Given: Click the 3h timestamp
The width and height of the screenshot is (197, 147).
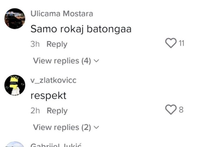Looking at the screenshot, I should click(35, 44).
